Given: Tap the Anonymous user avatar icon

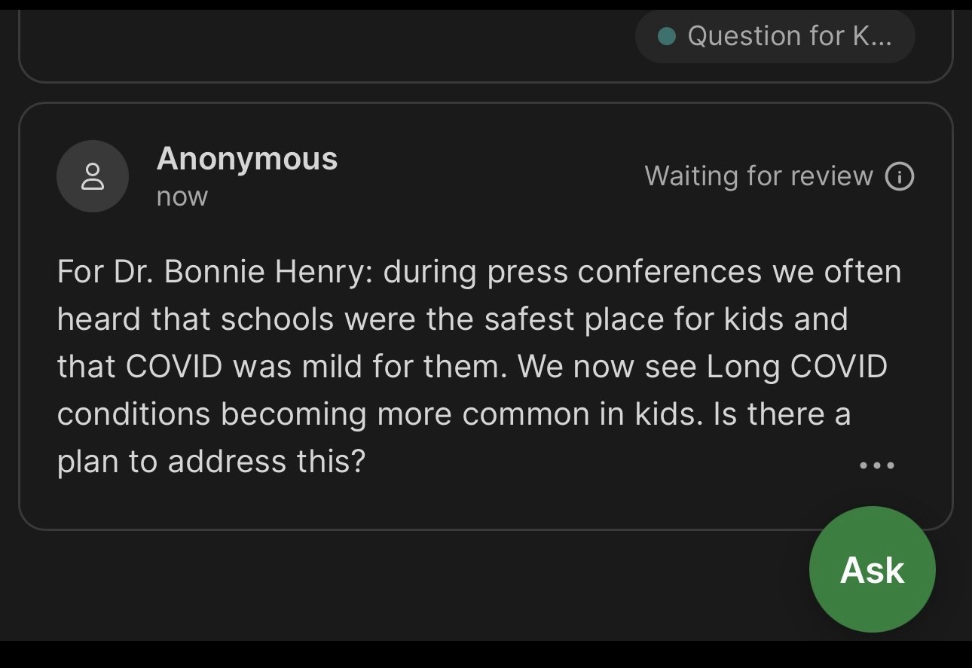Looking at the screenshot, I should pyautogui.click(x=93, y=176).
